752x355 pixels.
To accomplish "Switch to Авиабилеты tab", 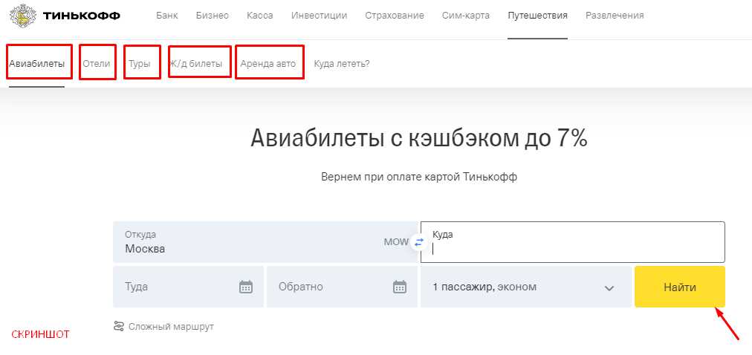I will (37, 63).
